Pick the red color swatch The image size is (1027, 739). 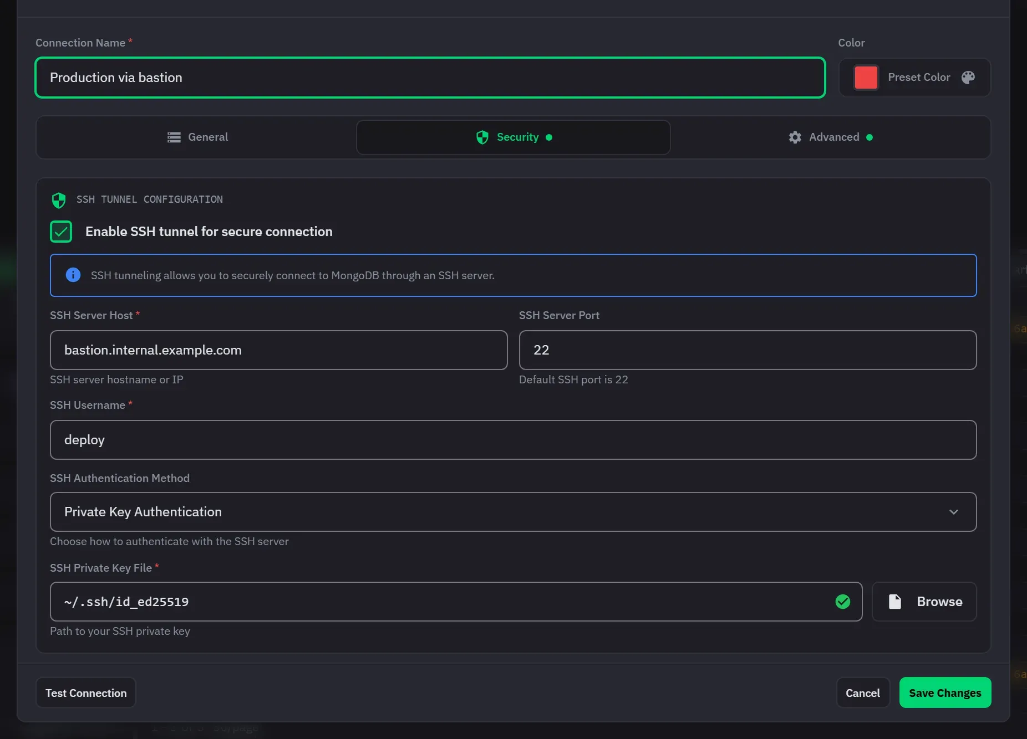(866, 78)
